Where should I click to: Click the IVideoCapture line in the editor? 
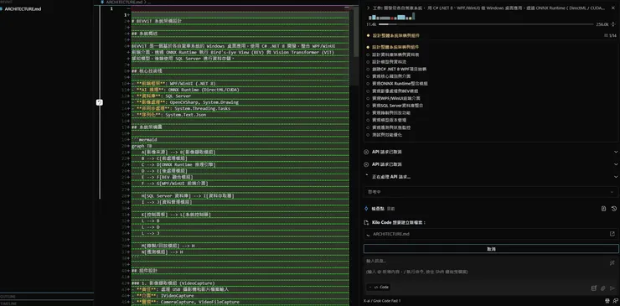pos(163,296)
